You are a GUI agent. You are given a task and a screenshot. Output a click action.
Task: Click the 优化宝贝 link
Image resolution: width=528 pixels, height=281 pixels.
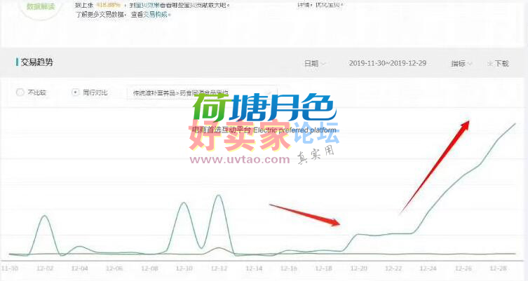[x=329, y=5]
